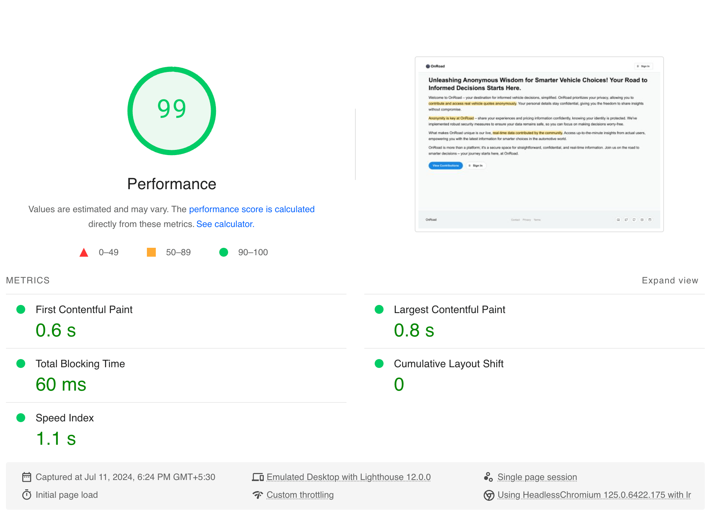The image size is (710, 513).
Task: Click the stopwatch icon next to Initial page load
Action: pyautogui.click(x=26, y=495)
